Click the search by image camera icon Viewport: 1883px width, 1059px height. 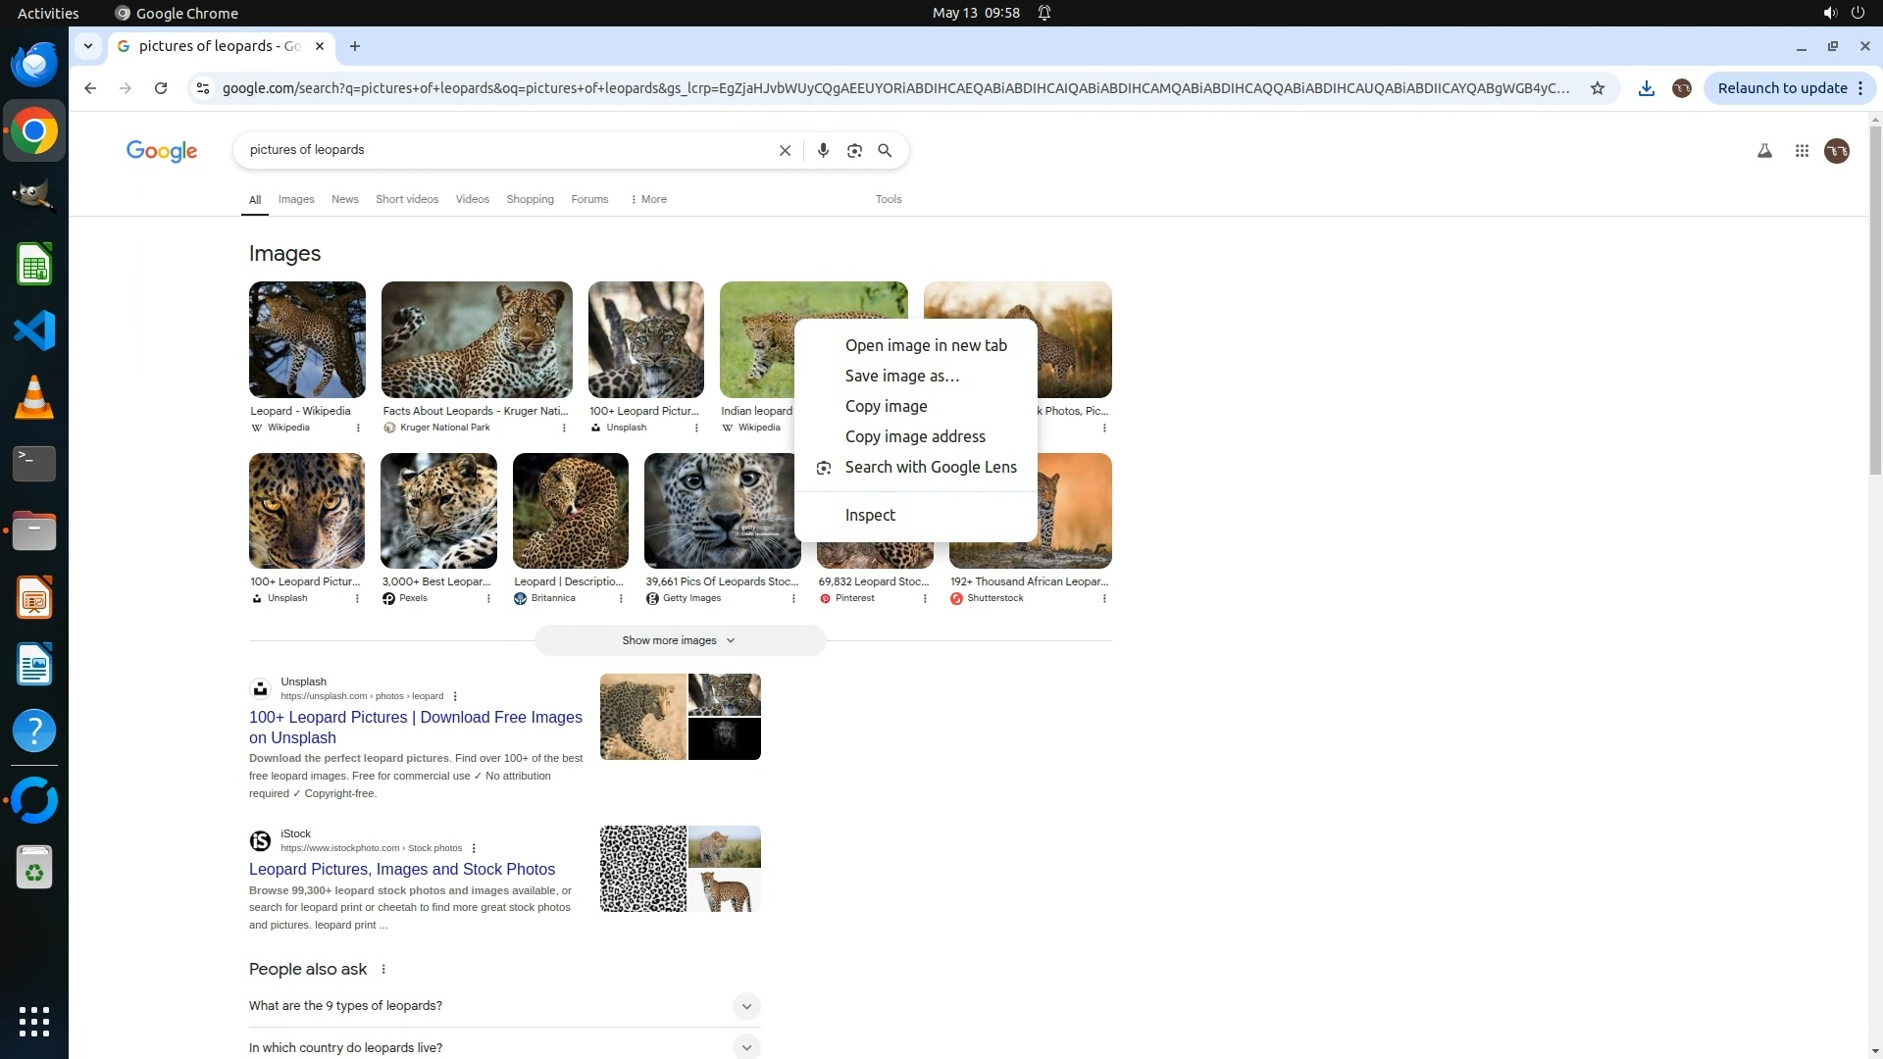(854, 150)
